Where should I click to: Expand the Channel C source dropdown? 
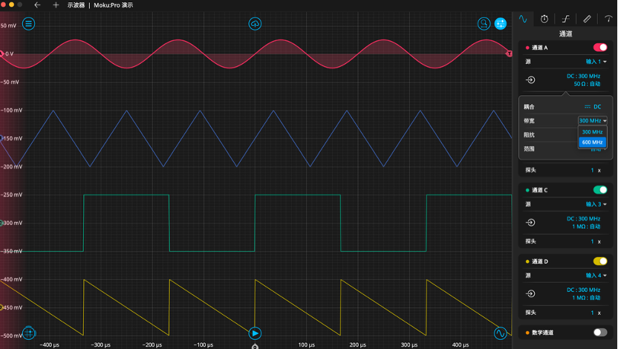pos(596,204)
